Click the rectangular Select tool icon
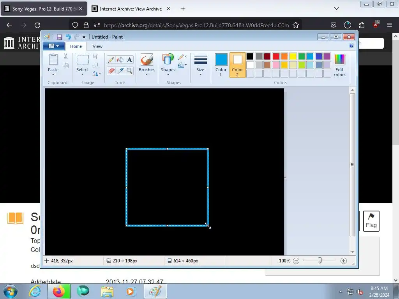399x299 pixels. coord(83,60)
